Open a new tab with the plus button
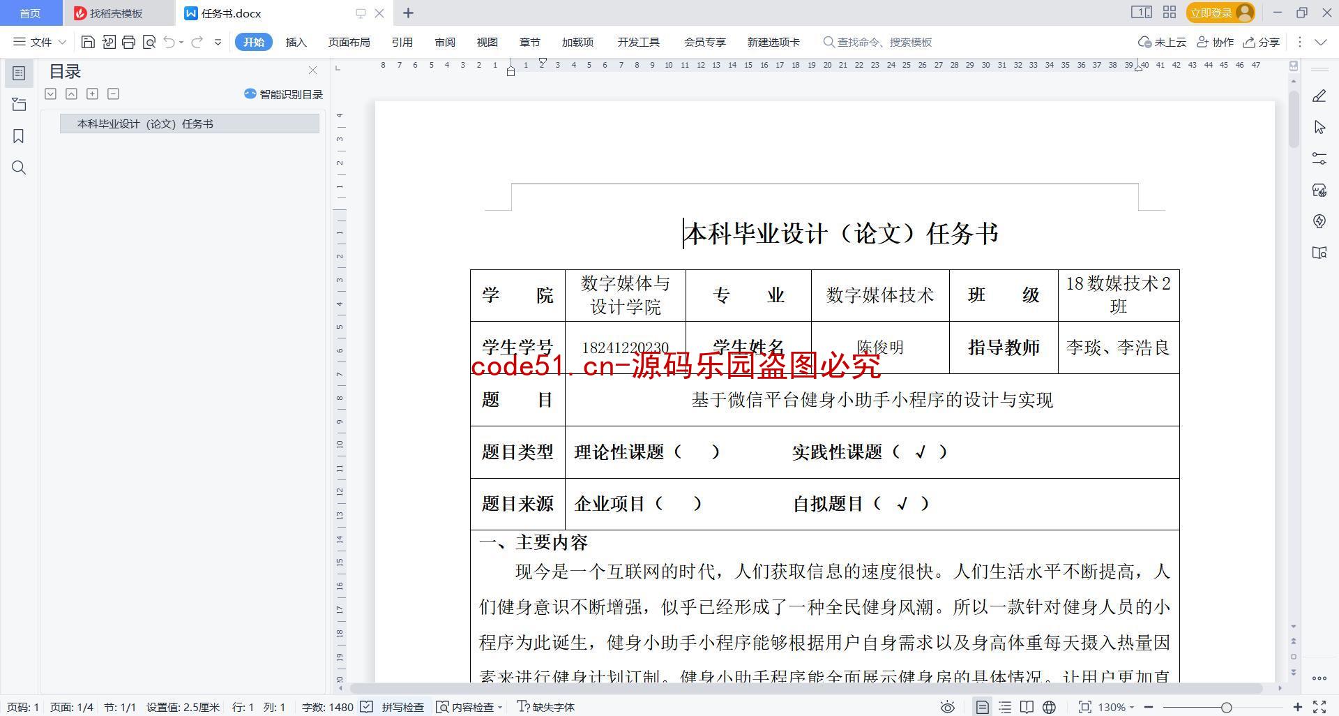The image size is (1339, 716). (409, 13)
